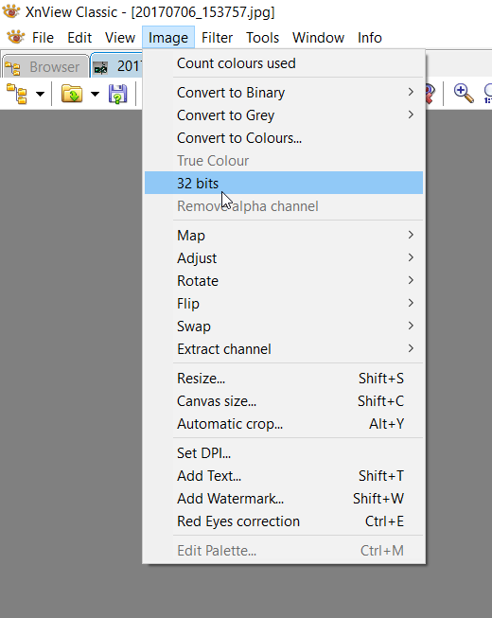Switch to the Browser tab

(45, 66)
